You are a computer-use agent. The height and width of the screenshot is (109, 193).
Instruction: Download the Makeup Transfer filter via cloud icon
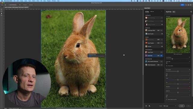click(162, 25)
